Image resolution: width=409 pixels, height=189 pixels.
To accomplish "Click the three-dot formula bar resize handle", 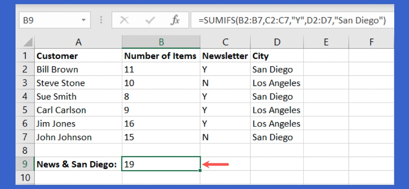I will pyautogui.click(x=101, y=20).
